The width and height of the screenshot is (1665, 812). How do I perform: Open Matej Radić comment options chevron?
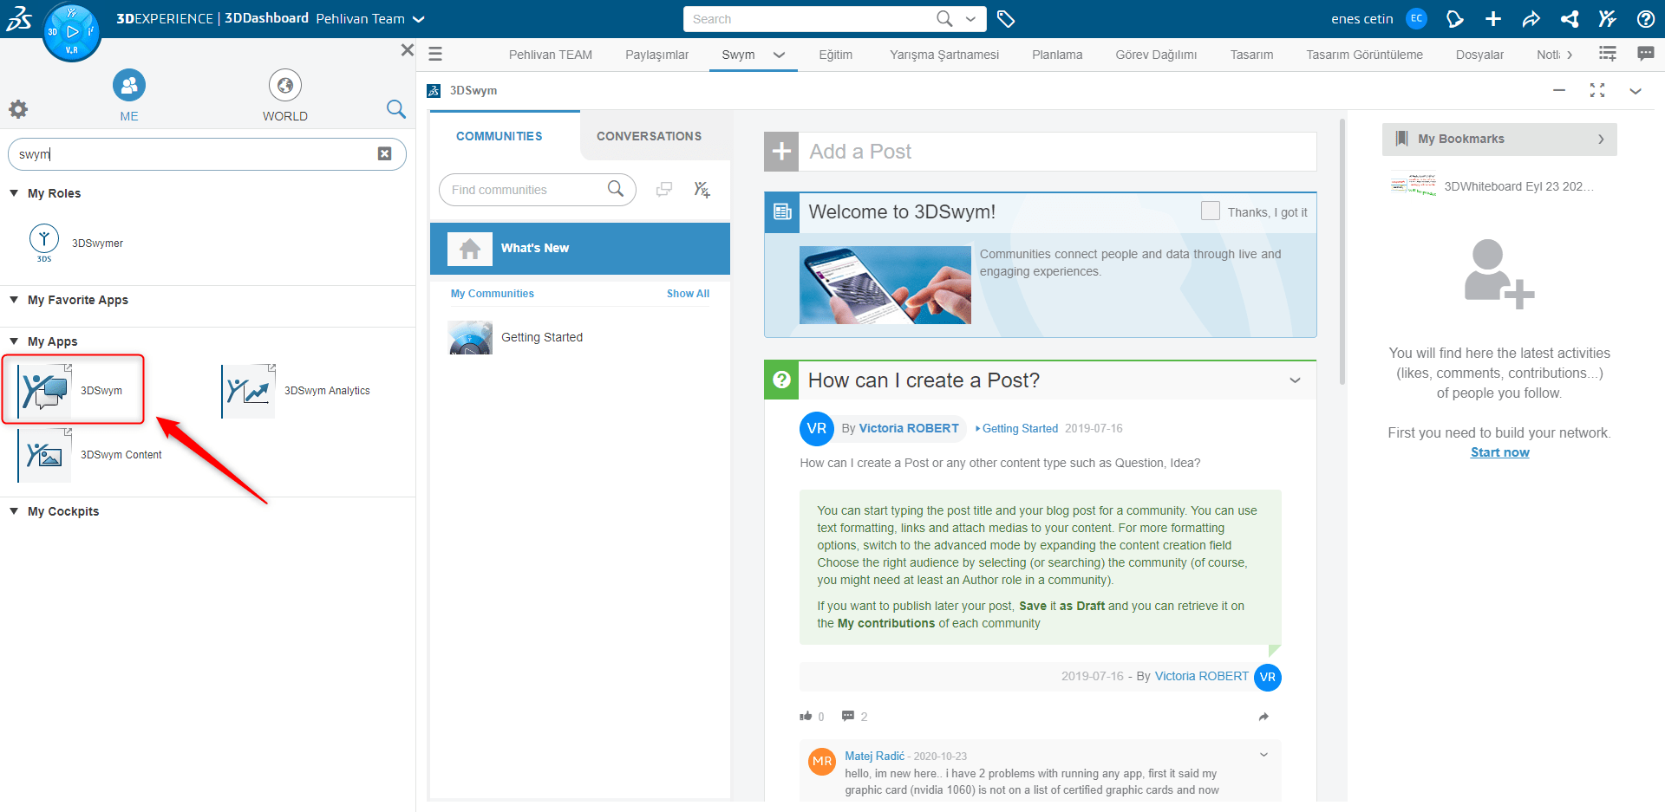pyautogui.click(x=1263, y=755)
